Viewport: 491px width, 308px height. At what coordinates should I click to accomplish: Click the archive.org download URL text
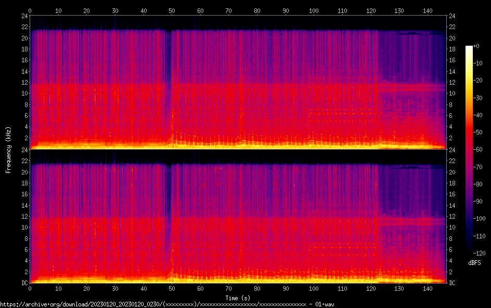pos(172,304)
